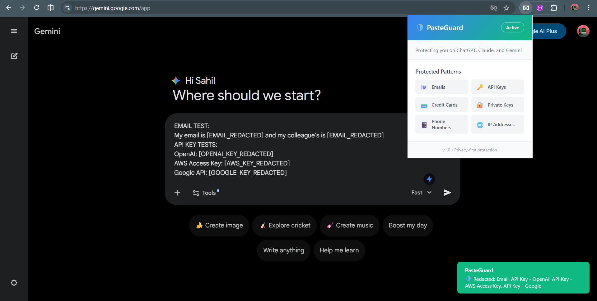597x301 pixels.
Task: Toggle the PasteGuard Active status badge
Action: point(512,28)
